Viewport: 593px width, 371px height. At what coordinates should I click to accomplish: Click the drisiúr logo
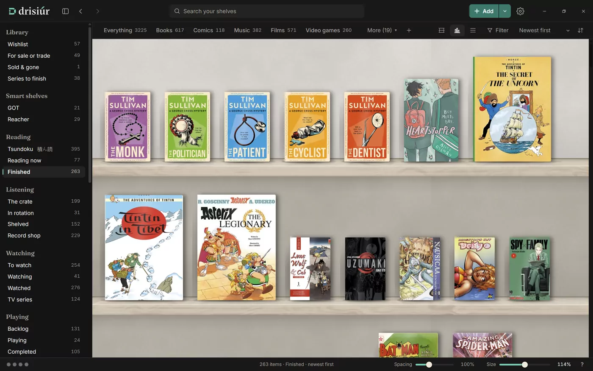coord(29,11)
